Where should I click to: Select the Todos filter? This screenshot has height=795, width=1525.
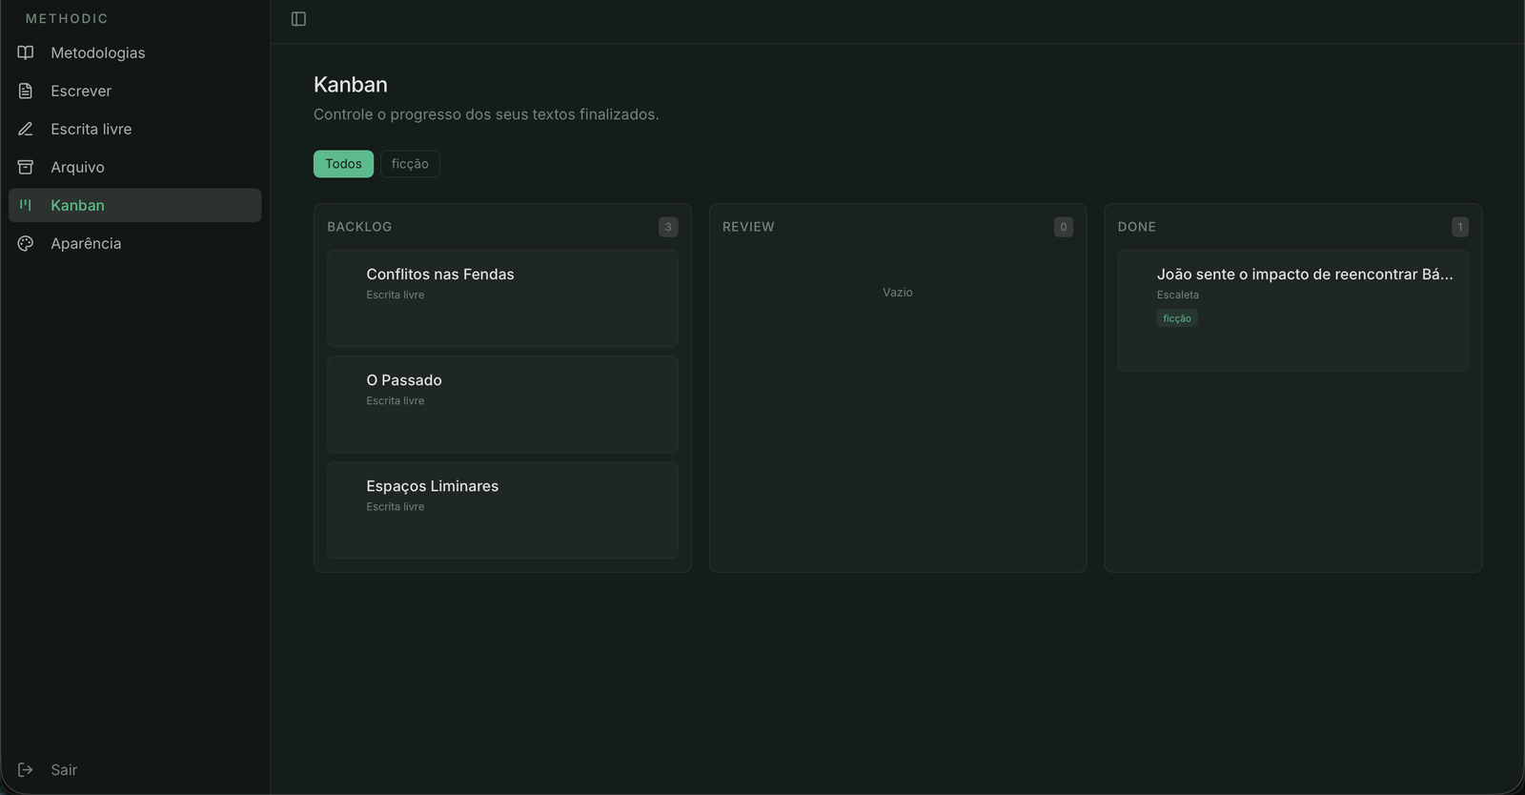pyautogui.click(x=343, y=164)
